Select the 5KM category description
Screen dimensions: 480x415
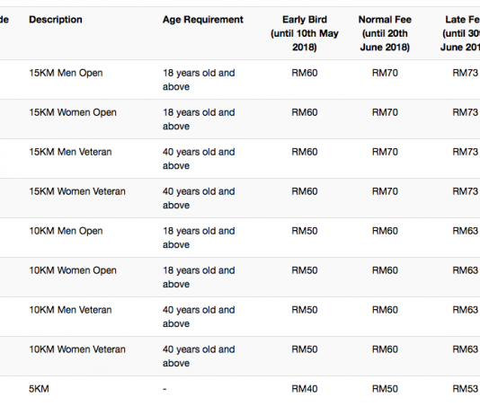[x=39, y=389]
